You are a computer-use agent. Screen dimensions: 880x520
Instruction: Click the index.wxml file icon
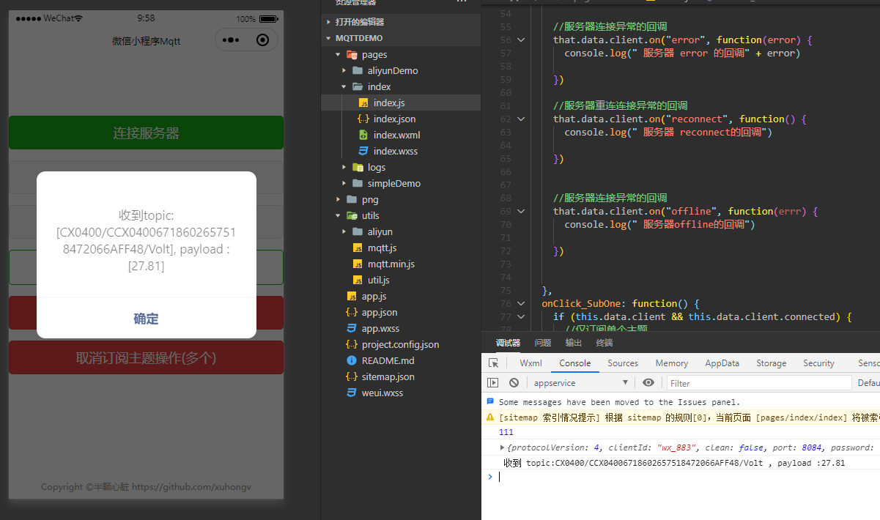363,135
